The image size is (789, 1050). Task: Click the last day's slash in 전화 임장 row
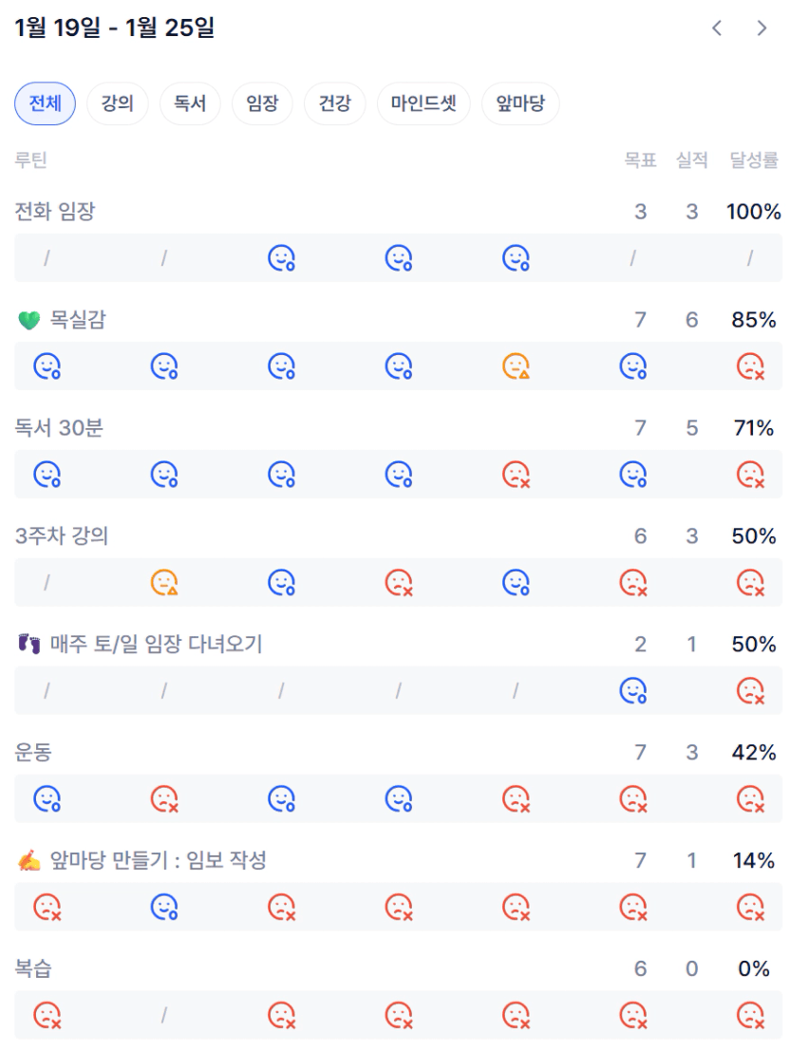751,257
